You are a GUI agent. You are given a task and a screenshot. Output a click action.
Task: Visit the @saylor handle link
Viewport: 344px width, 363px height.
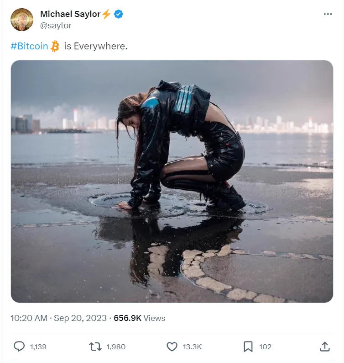pos(56,26)
